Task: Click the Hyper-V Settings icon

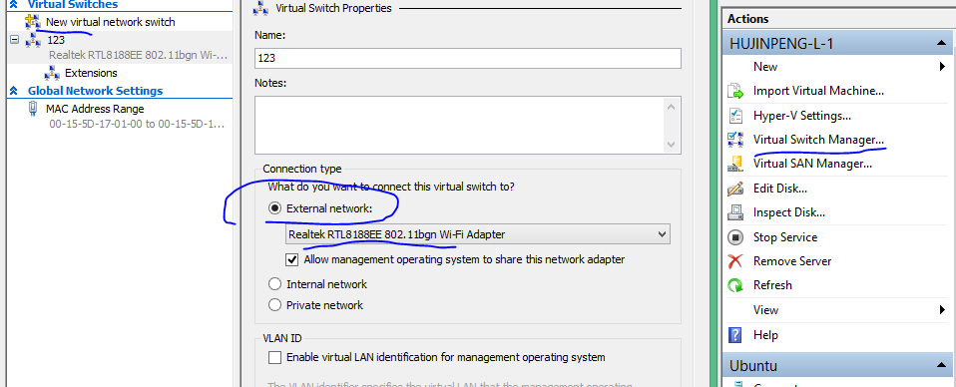Action: [735, 116]
